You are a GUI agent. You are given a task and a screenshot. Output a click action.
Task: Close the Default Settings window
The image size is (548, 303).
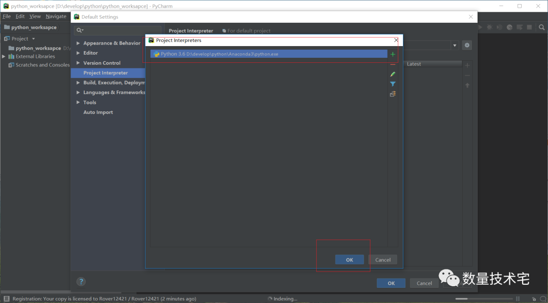pos(471,17)
